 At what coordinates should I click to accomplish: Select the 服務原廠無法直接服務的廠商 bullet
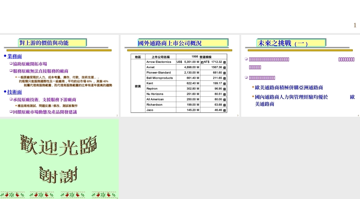tap(40, 71)
